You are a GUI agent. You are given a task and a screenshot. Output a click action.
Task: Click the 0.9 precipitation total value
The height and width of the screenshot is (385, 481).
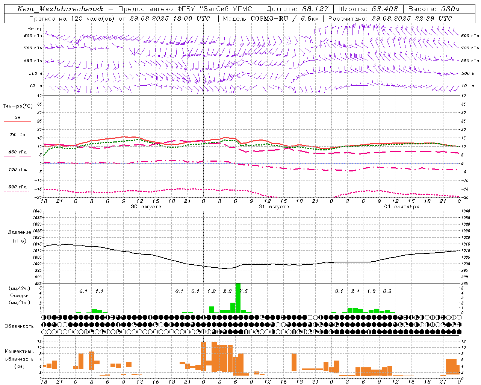(x=387, y=291)
